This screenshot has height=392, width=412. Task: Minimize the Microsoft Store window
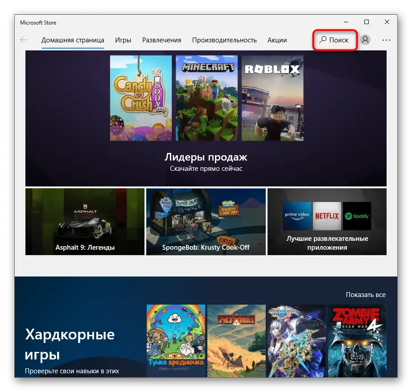click(x=346, y=22)
